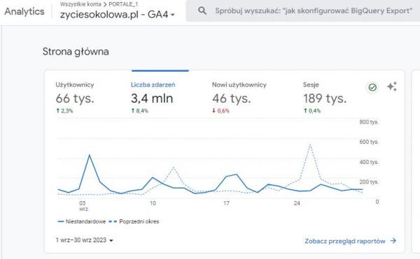Open the zyciesokolowa.pl - GA4 property dropdown
Viewport: 420px width, 259px height.
(x=118, y=15)
